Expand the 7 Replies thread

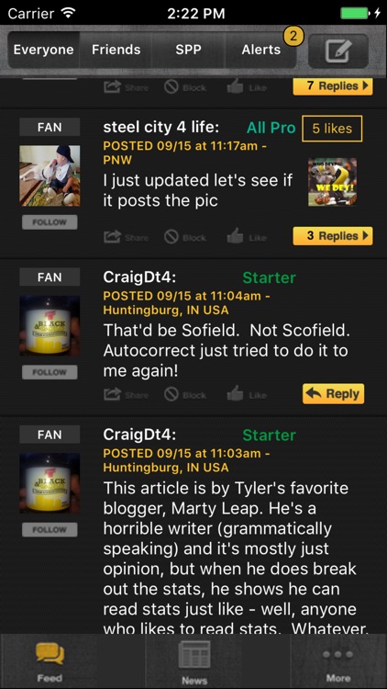333,86
